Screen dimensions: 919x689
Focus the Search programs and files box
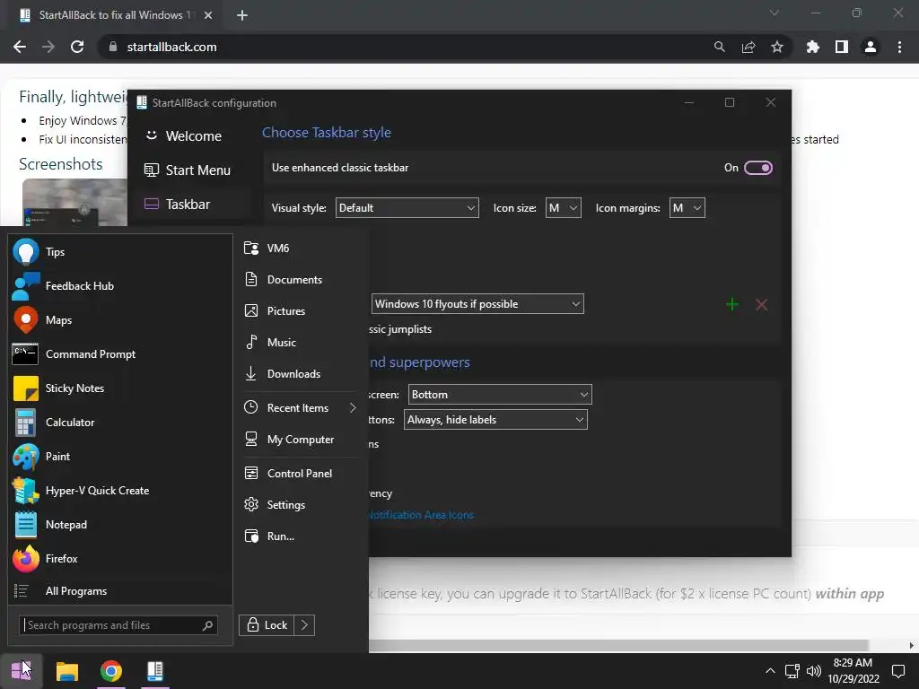tap(118, 625)
